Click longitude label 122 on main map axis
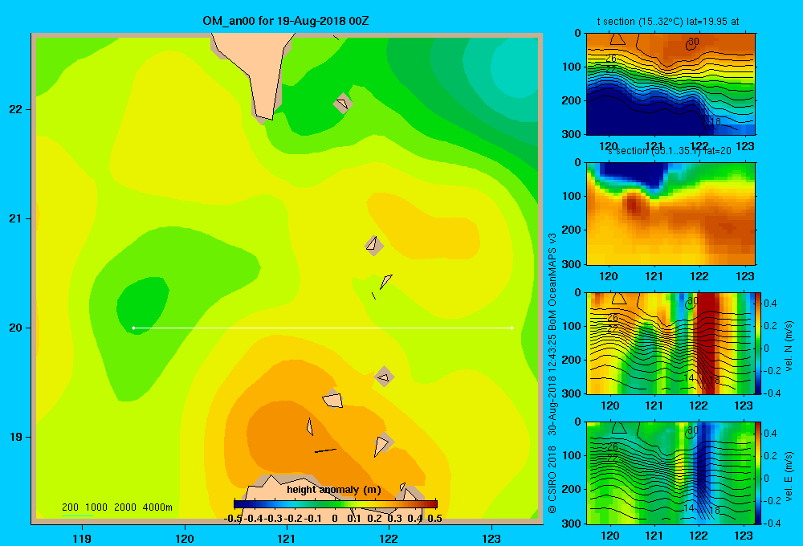The height and width of the screenshot is (546, 803). click(x=389, y=539)
